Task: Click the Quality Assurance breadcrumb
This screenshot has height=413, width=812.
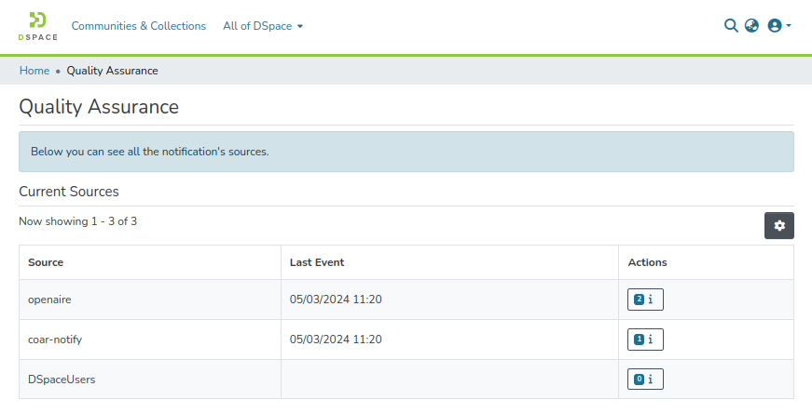Action: tap(112, 71)
